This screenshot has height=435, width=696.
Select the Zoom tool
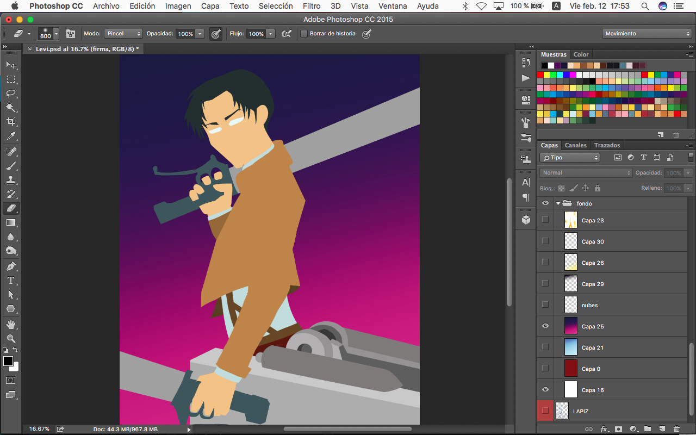click(11, 339)
